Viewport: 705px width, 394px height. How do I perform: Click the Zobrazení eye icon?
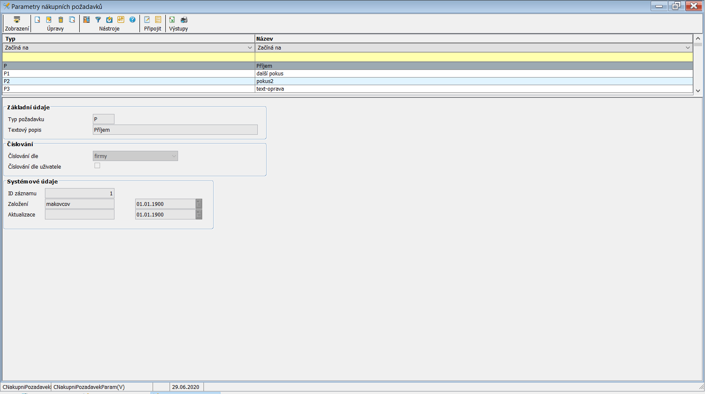pos(17,20)
